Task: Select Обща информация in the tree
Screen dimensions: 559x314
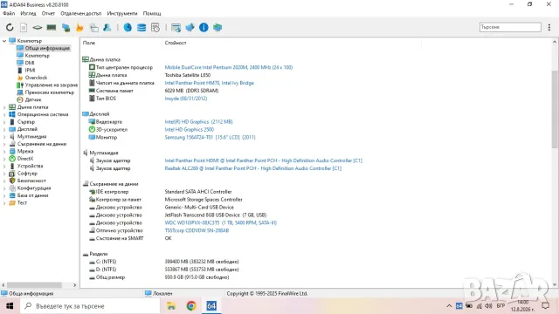Action: 47,48
